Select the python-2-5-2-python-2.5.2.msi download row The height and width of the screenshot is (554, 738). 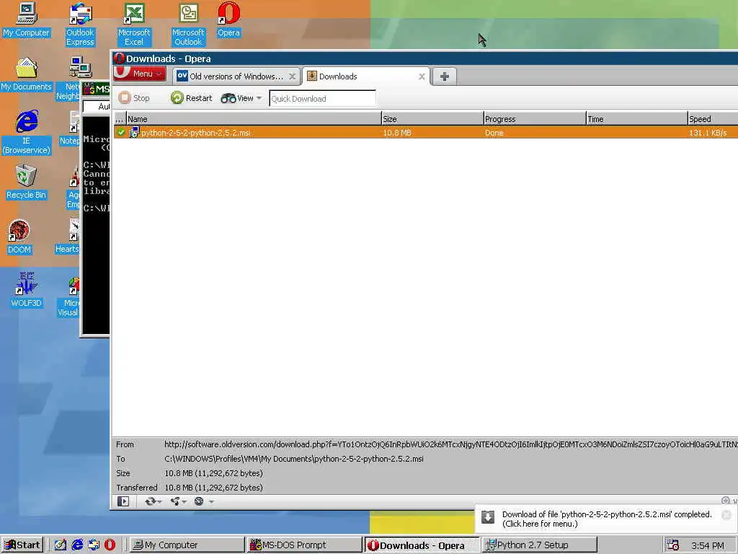[x=425, y=133]
